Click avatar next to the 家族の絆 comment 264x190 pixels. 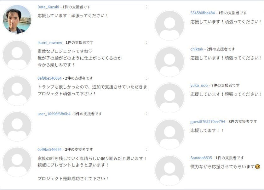click(x=17, y=162)
